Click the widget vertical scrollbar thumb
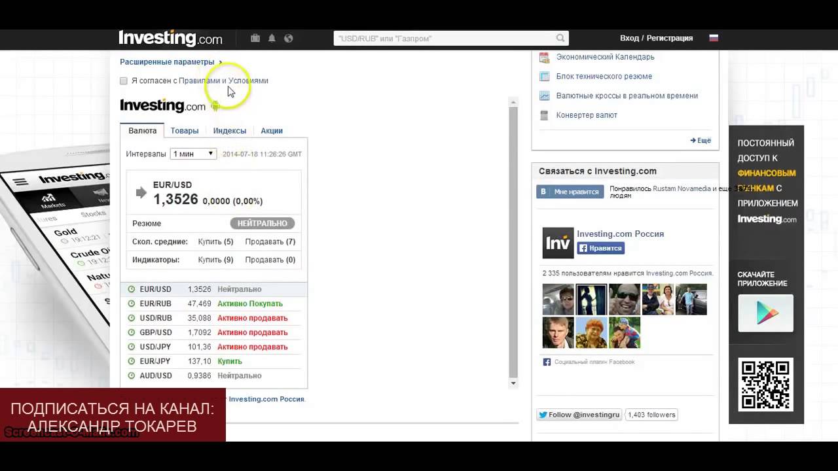The image size is (838, 471). (513, 242)
